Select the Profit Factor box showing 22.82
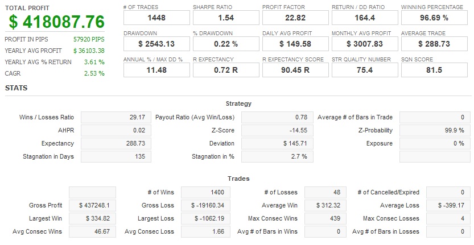The width and height of the screenshot is (474, 245). point(295,18)
